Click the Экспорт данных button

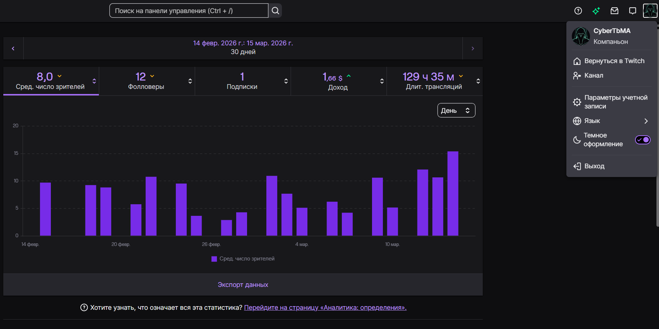243,285
